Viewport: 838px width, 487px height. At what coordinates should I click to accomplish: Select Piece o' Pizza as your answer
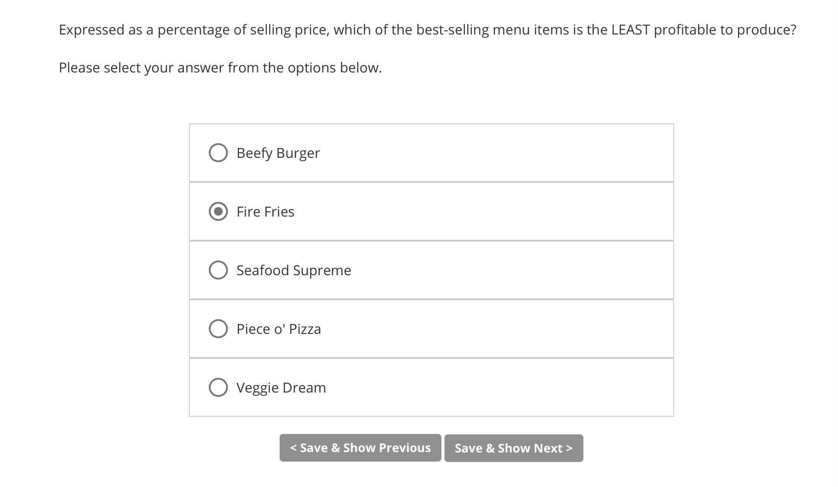tap(218, 329)
